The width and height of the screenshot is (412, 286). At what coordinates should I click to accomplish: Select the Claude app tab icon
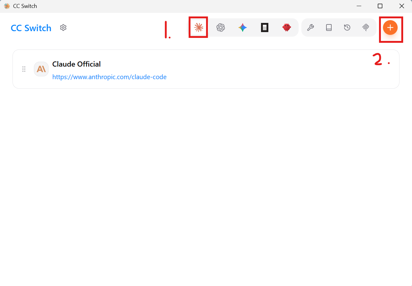199,28
